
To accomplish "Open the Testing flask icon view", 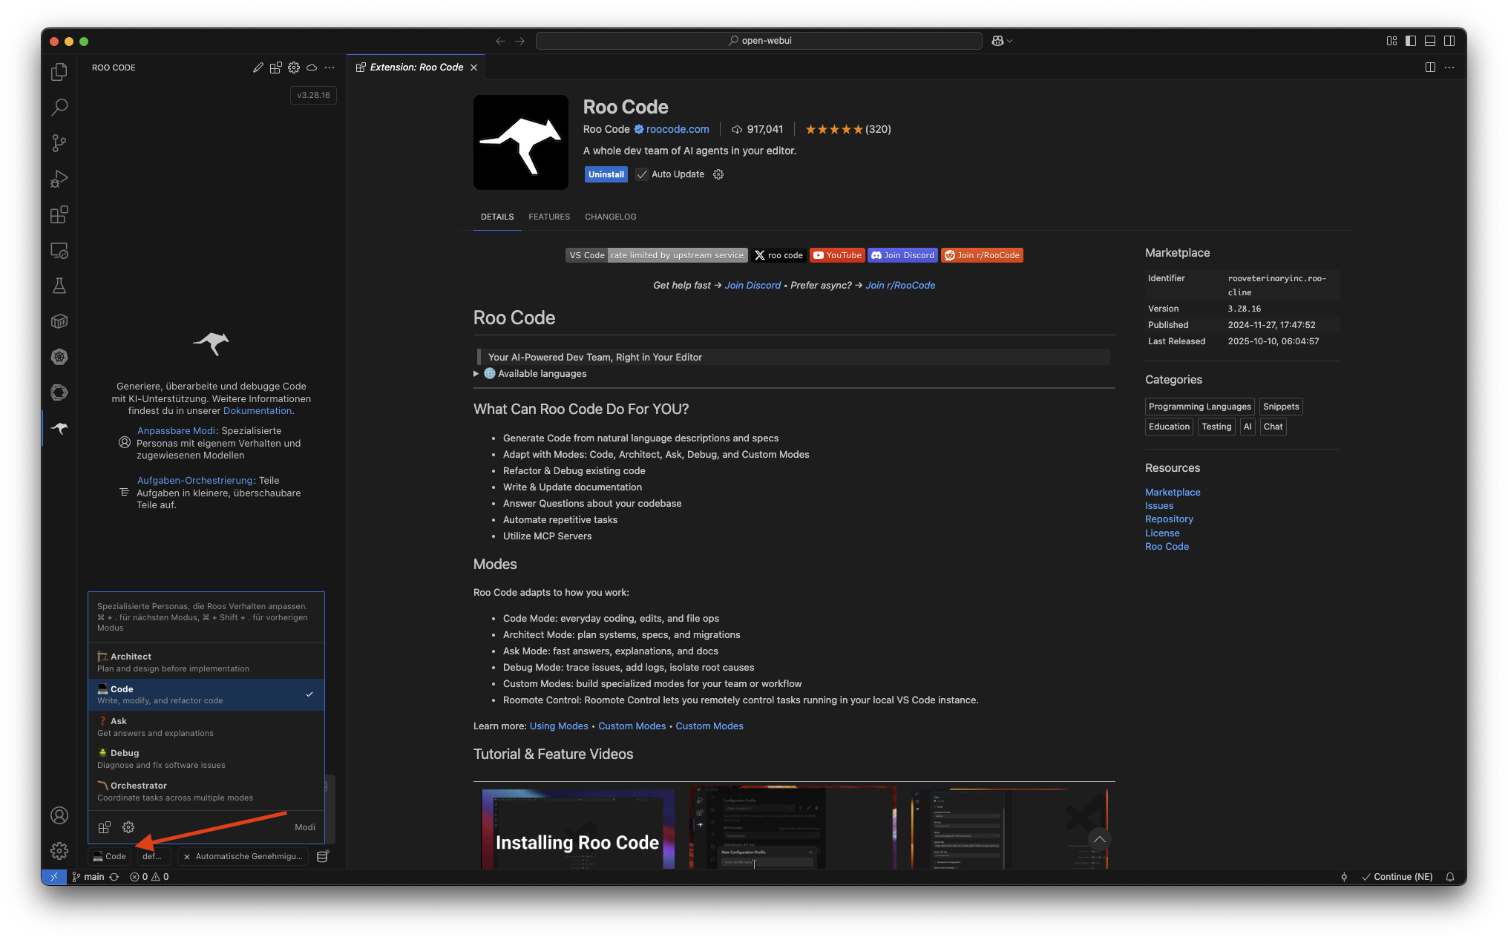I will [59, 286].
